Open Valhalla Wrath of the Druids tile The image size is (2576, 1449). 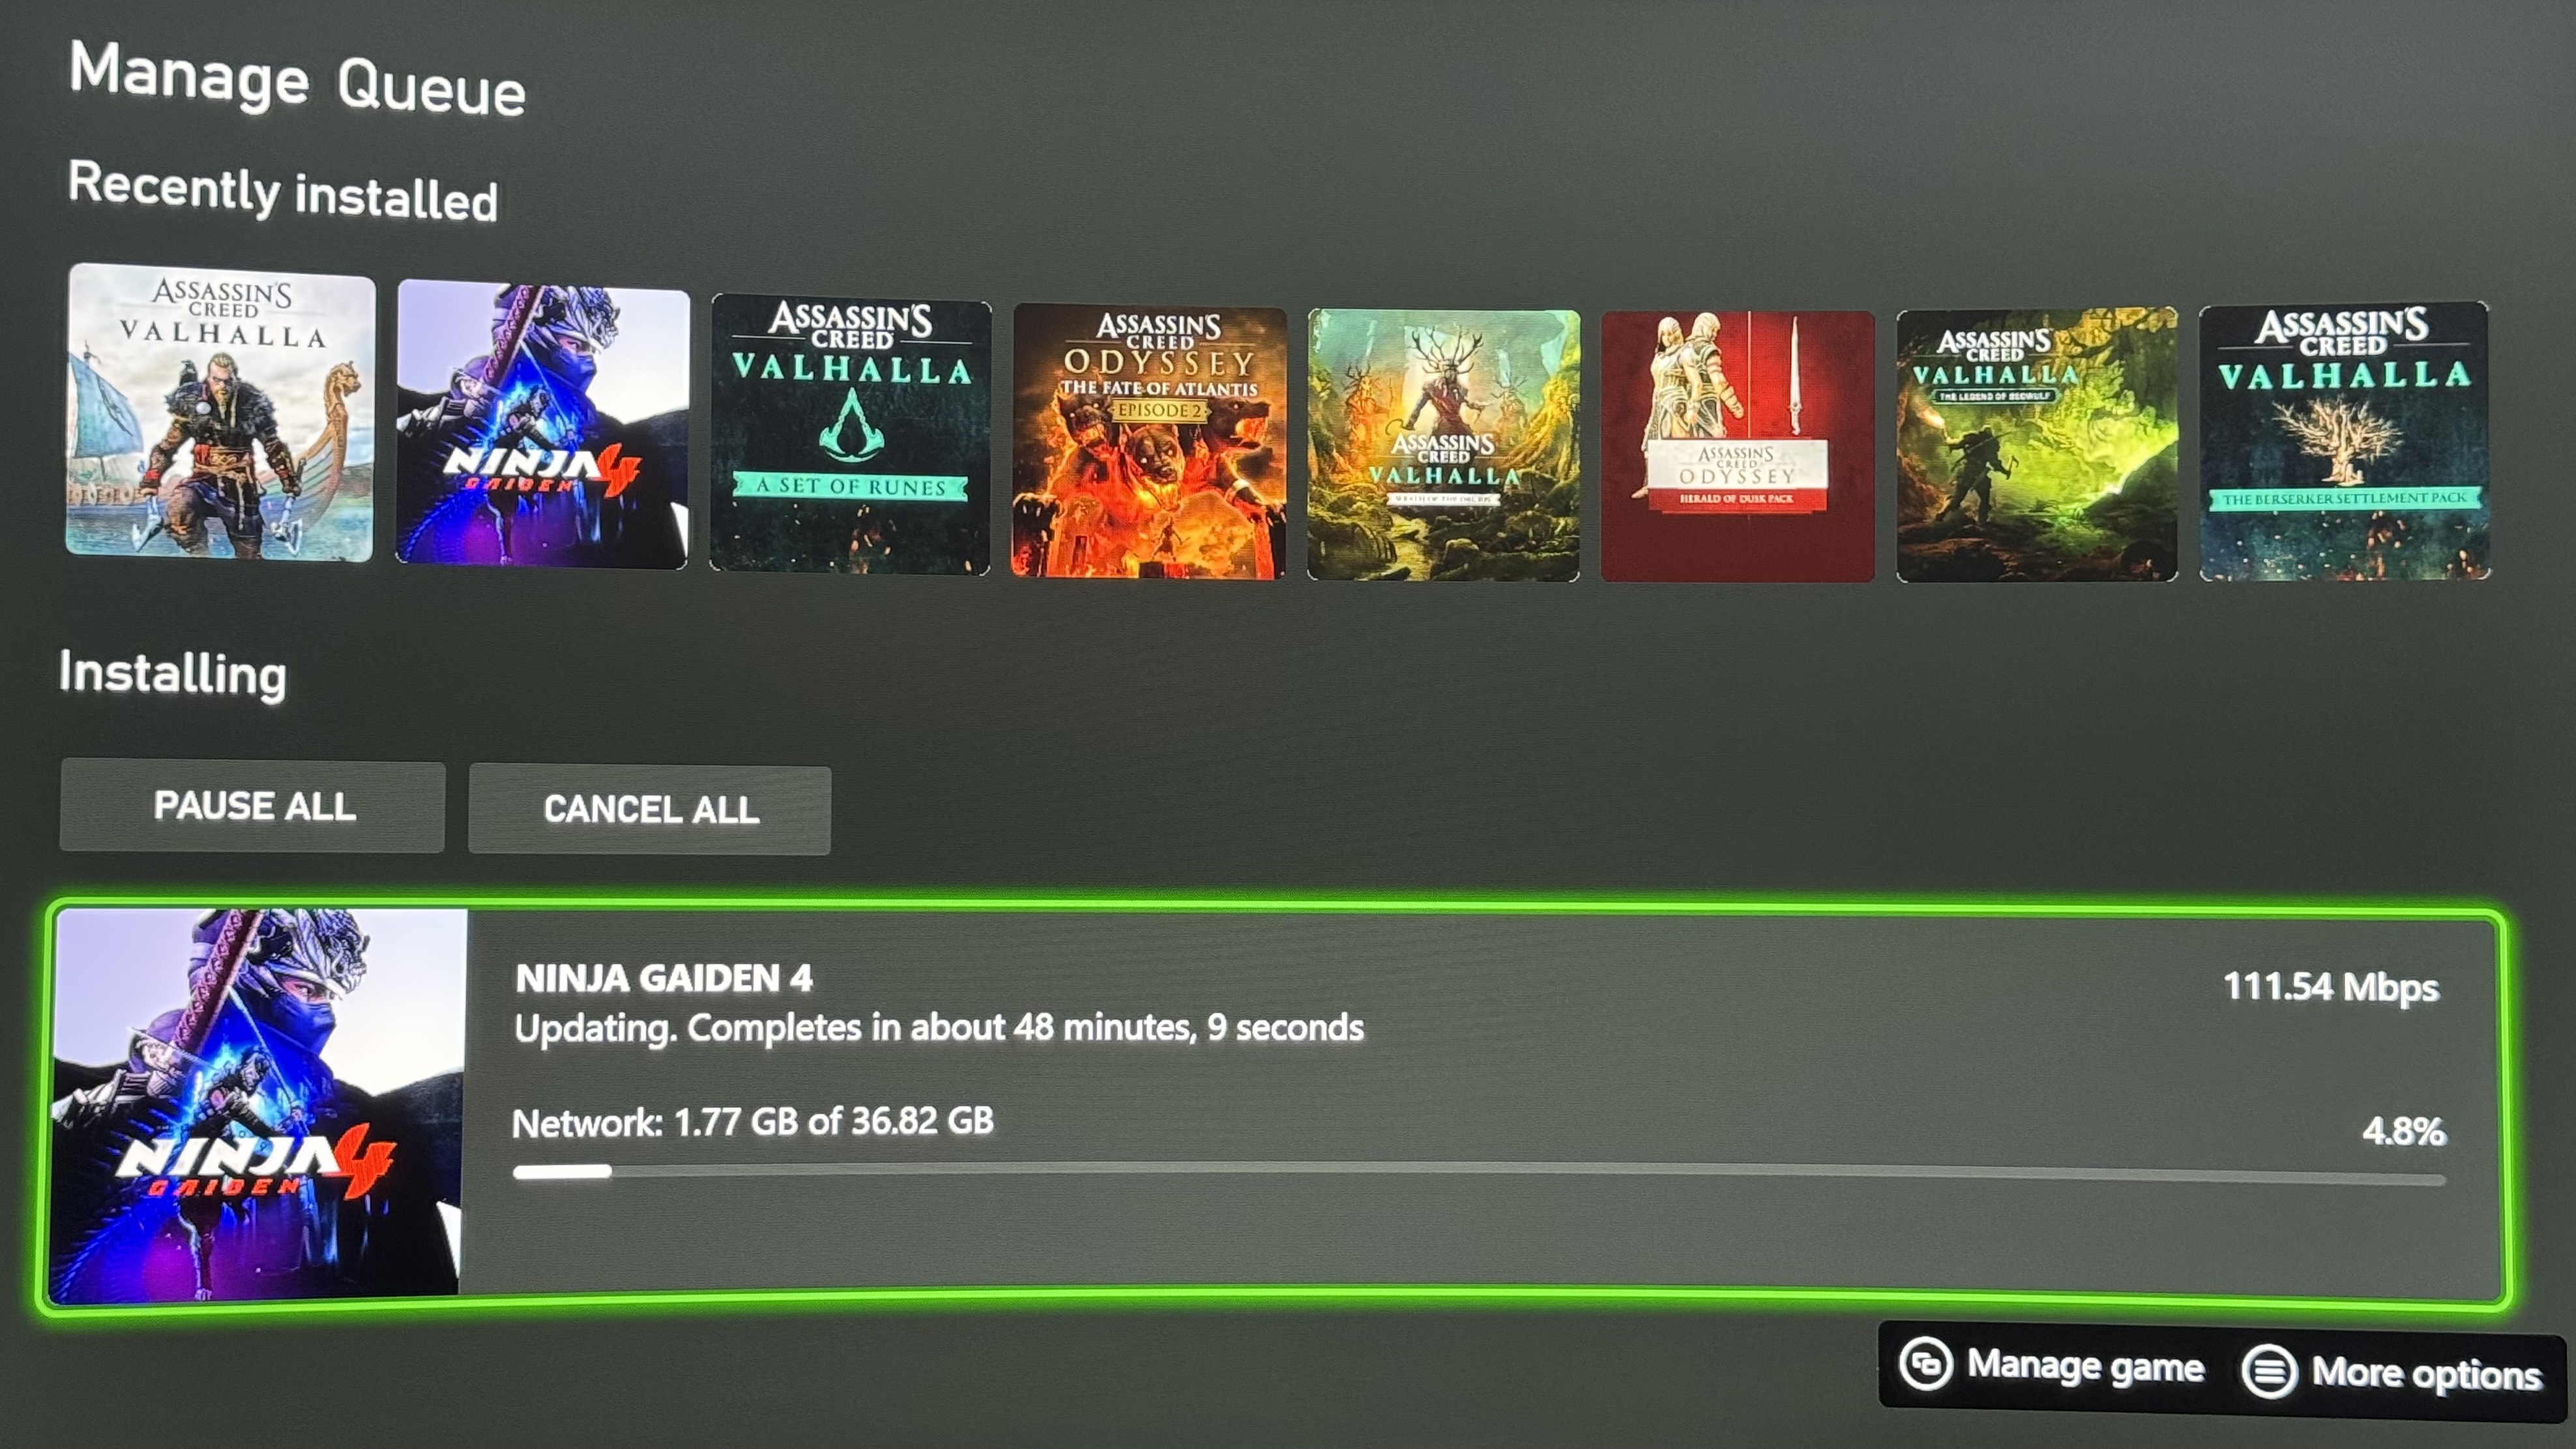coord(1443,445)
